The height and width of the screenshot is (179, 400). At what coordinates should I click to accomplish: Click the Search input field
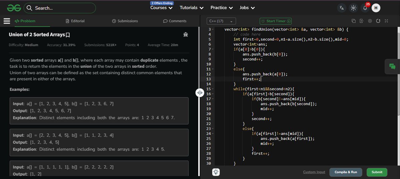[60, 8]
